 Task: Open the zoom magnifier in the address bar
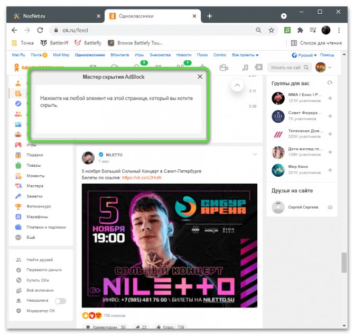(x=258, y=30)
